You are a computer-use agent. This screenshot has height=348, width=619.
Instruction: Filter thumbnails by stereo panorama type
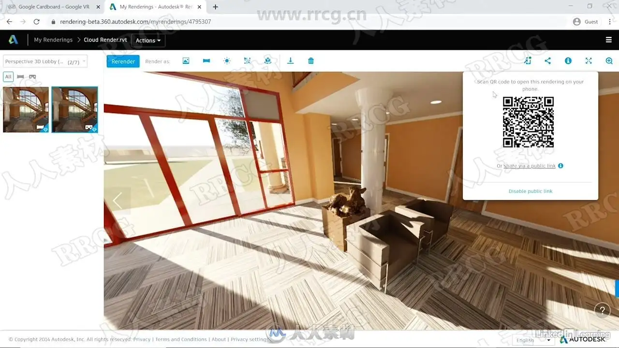tap(32, 77)
